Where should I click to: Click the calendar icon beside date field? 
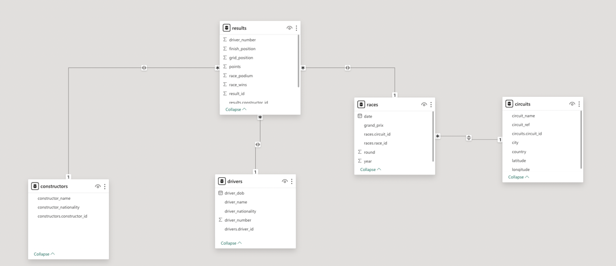(360, 116)
